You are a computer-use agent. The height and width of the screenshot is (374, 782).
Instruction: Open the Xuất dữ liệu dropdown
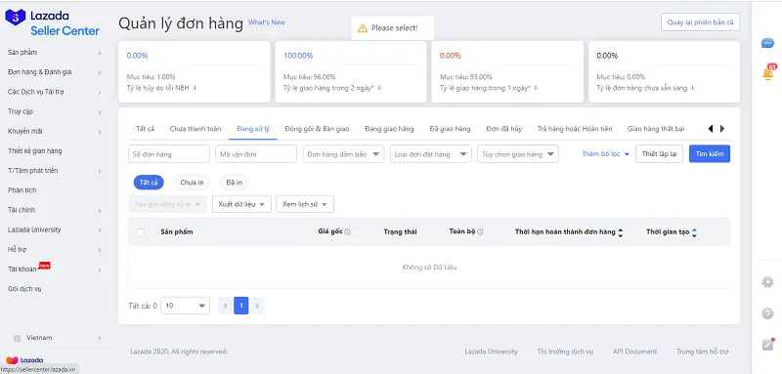point(241,204)
